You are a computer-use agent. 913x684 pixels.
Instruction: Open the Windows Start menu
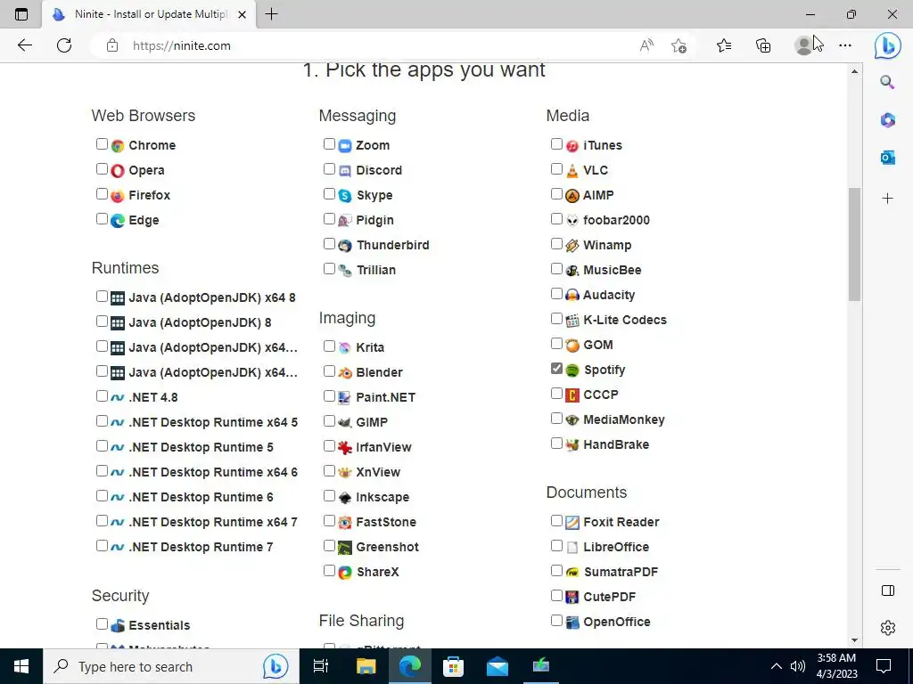point(21,666)
